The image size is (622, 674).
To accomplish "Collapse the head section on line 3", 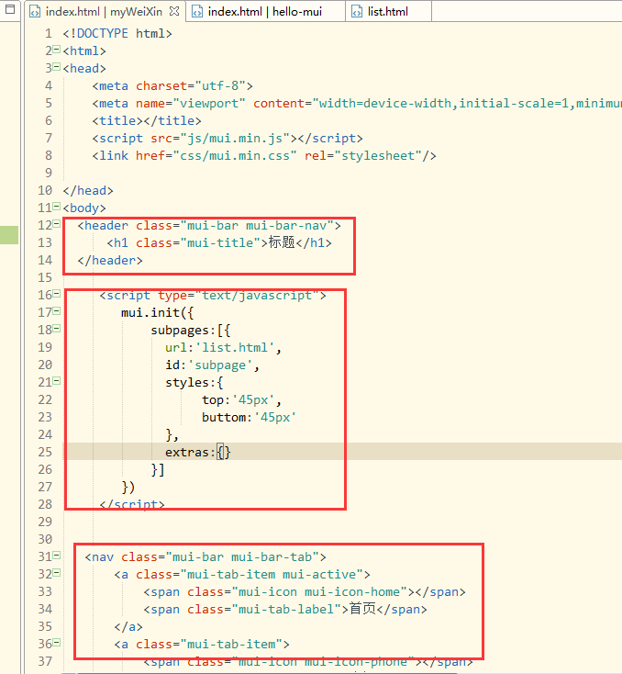I will point(57,69).
